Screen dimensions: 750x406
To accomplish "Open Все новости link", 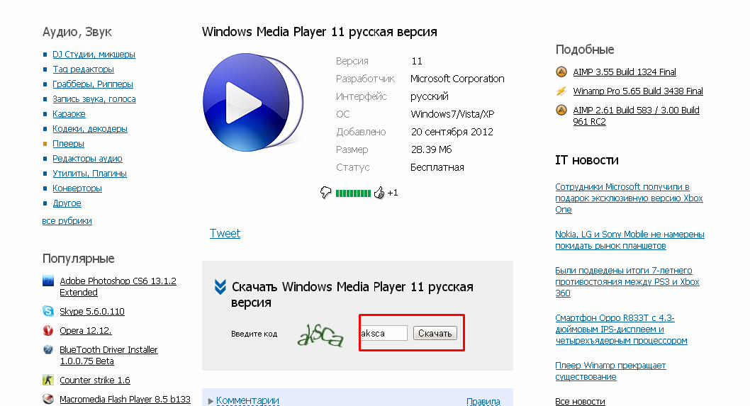I will [x=580, y=402].
